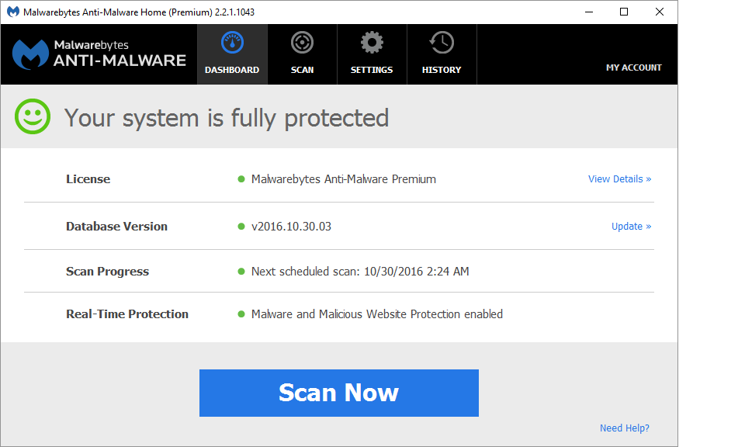The height and width of the screenshot is (447, 745).
Task: Minimize the Malwarebytes window
Action: click(x=589, y=12)
